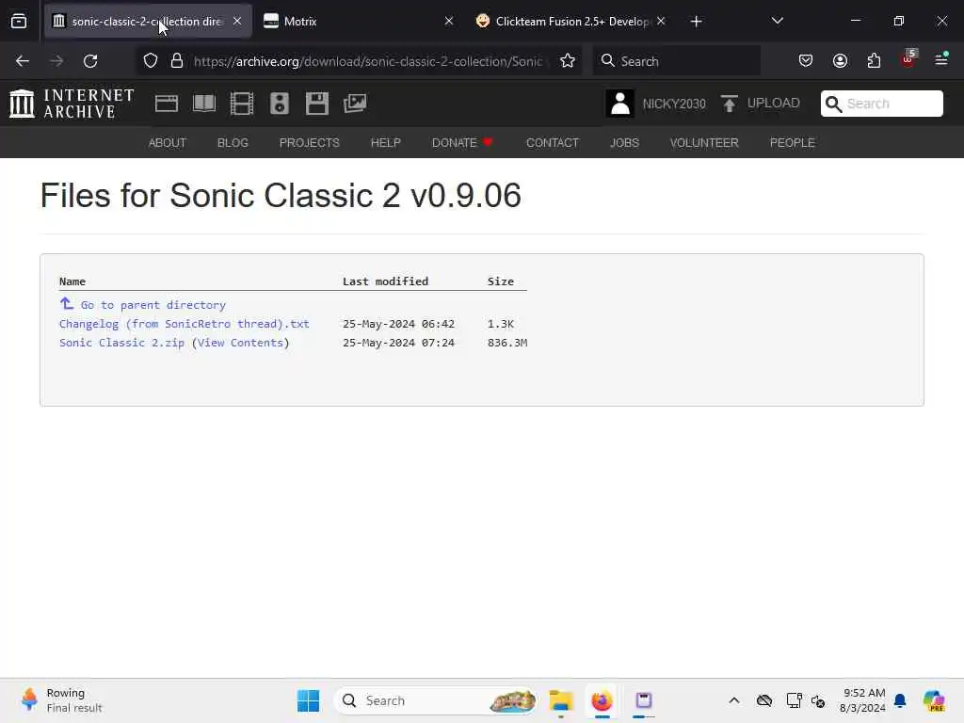Open the JOBS menu item

tap(624, 143)
